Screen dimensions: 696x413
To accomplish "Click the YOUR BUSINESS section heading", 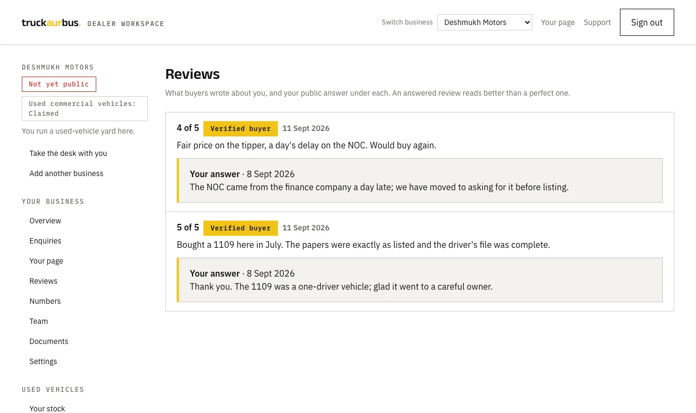I will click(53, 202).
